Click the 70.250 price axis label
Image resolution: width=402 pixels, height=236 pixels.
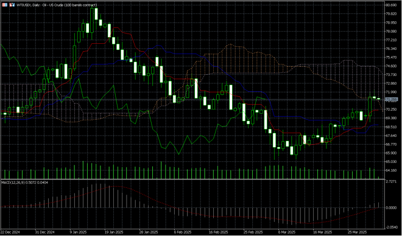point(391,109)
